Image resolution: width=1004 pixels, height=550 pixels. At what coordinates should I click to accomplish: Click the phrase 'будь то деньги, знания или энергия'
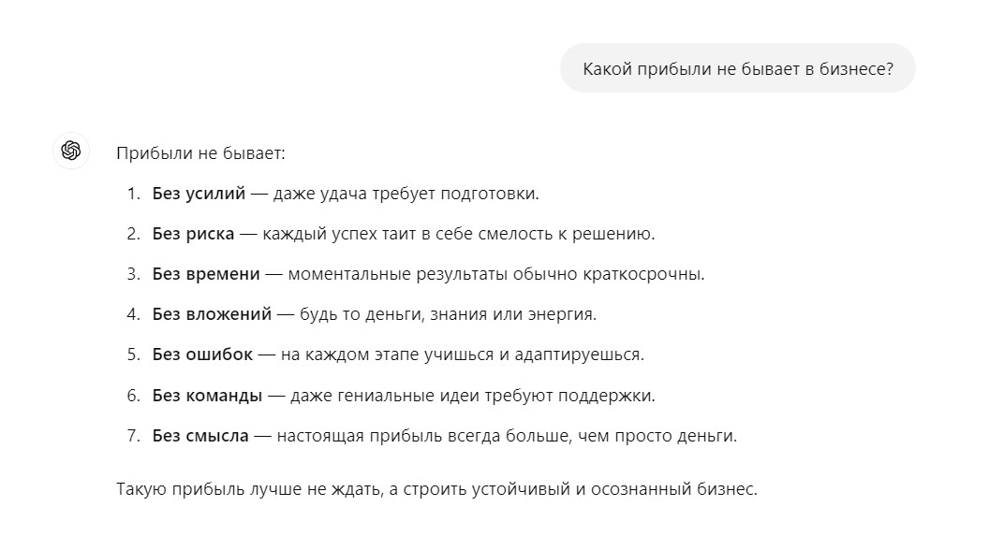448,314
